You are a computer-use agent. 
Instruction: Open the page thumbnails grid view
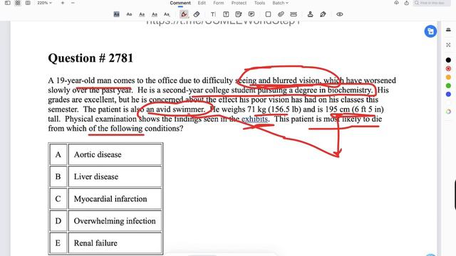tap(18, 3)
